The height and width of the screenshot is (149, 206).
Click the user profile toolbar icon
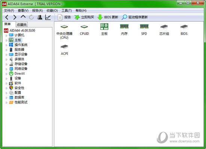(x=40, y=17)
